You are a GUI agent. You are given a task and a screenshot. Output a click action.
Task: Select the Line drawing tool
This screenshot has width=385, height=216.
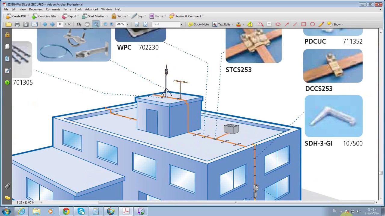(295, 24)
